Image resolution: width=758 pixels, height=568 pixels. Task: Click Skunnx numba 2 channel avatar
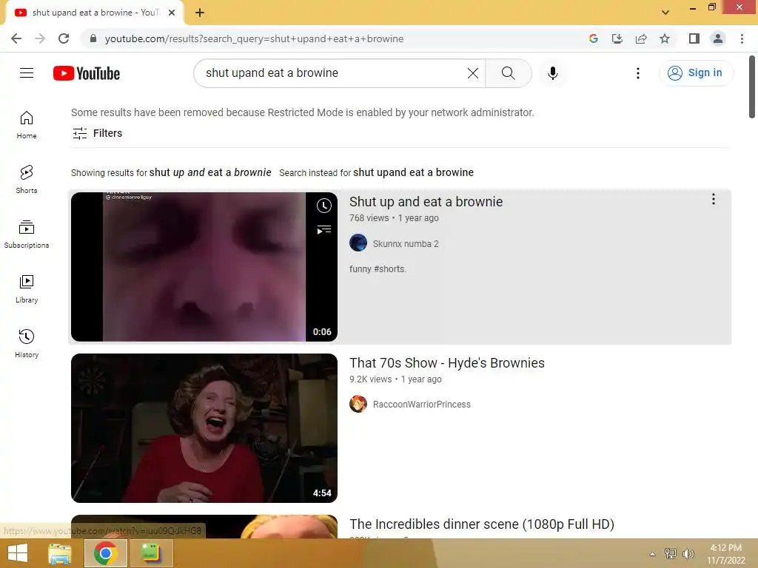click(358, 243)
